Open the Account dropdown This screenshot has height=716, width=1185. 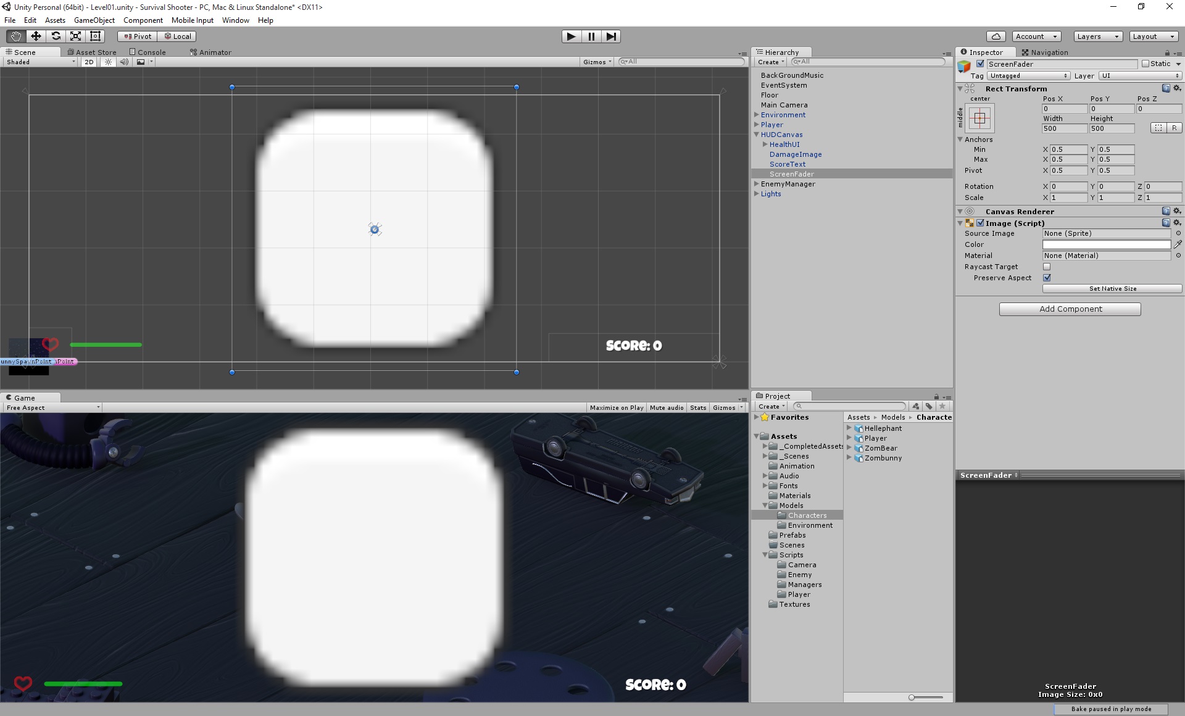click(x=1036, y=36)
